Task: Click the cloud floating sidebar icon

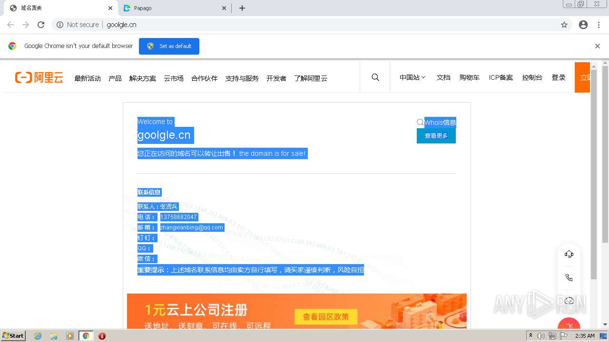Action: 569,301
